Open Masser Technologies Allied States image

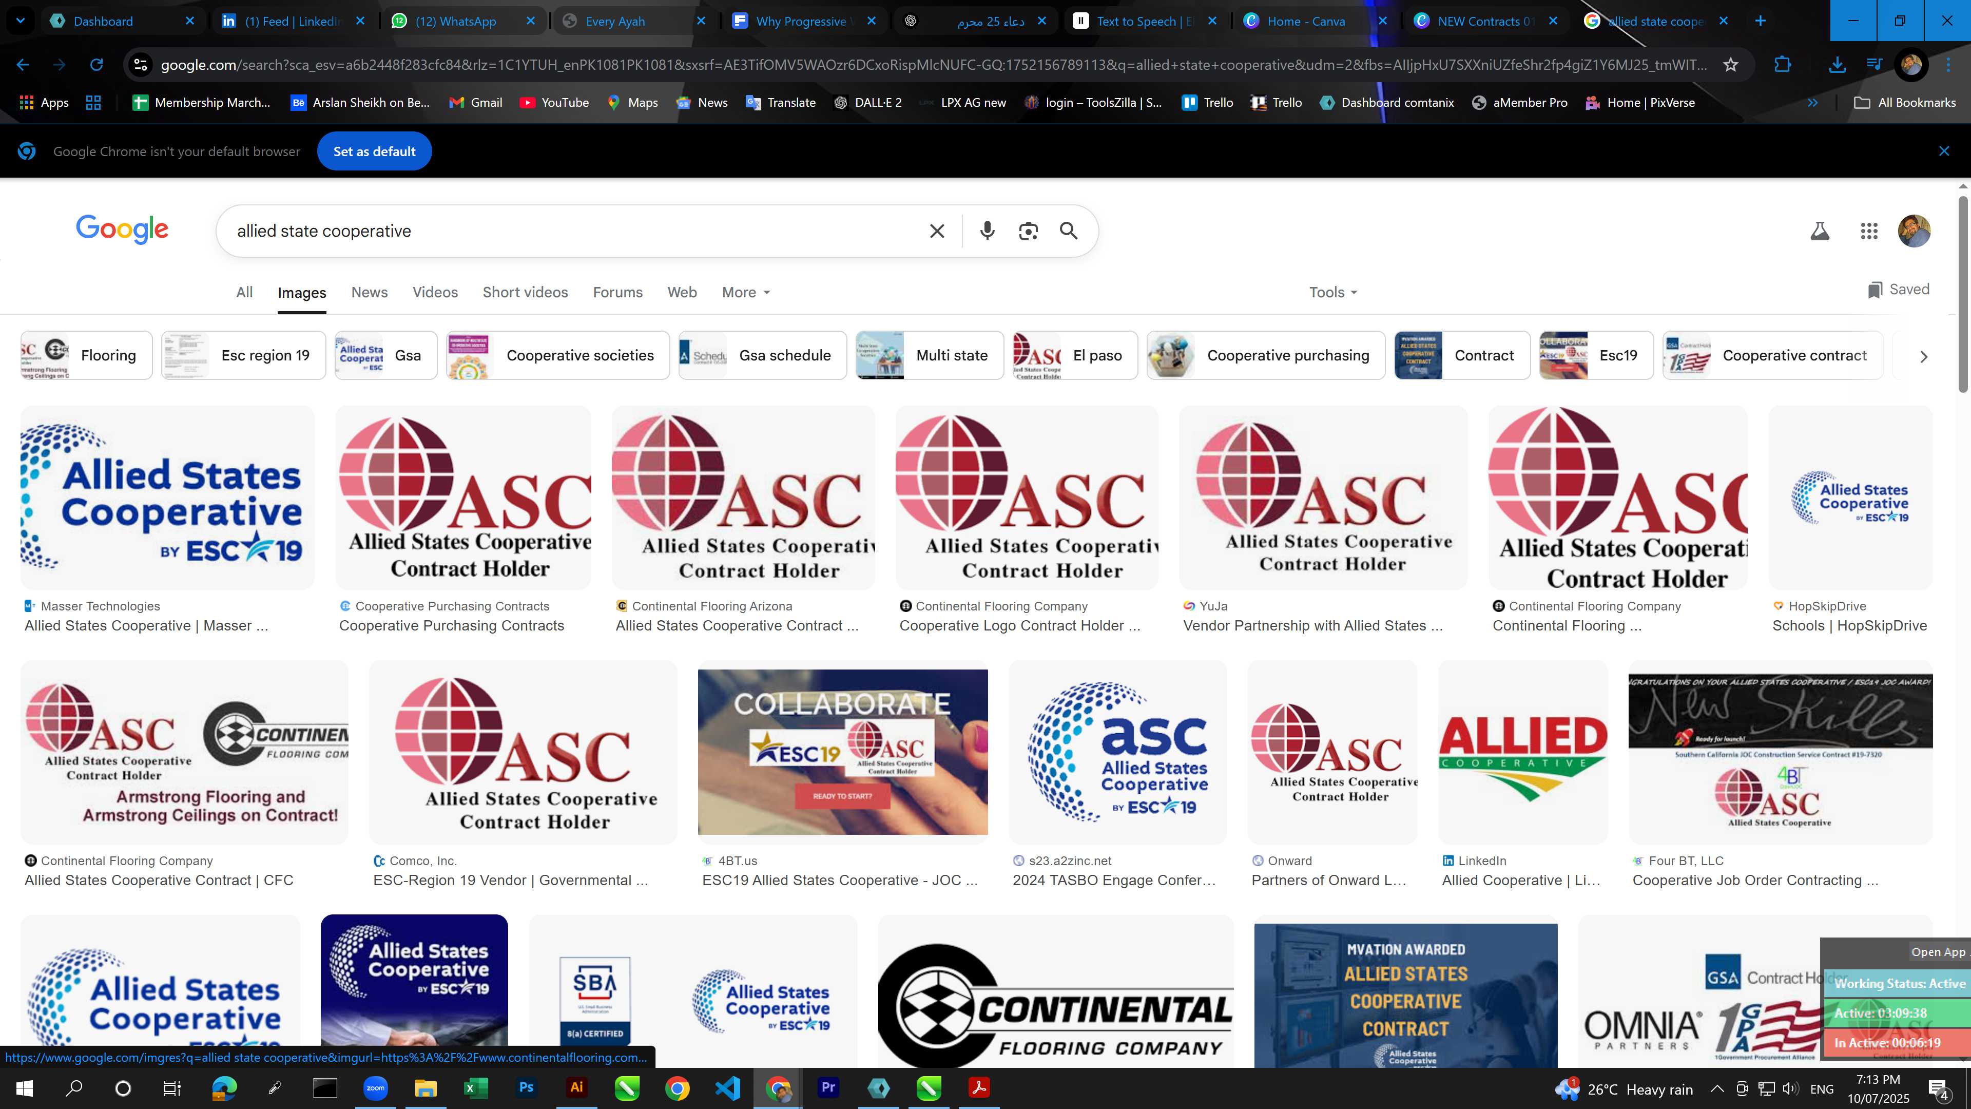click(x=167, y=498)
